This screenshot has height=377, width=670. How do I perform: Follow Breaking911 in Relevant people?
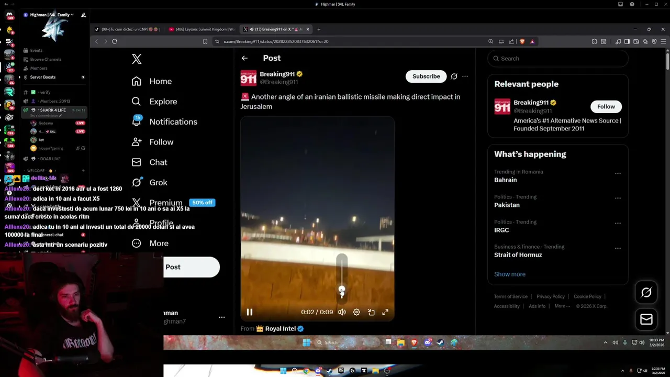(x=606, y=107)
